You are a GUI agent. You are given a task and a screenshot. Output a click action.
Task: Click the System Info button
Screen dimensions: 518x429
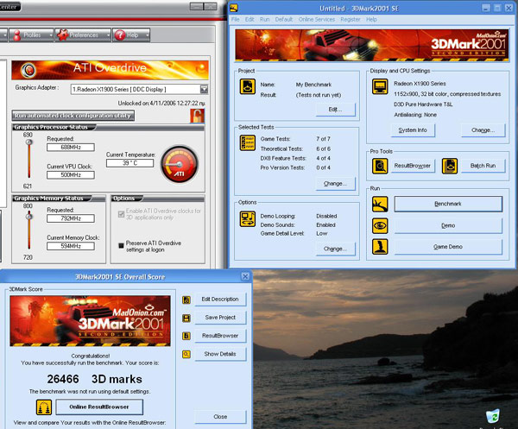(x=413, y=130)
